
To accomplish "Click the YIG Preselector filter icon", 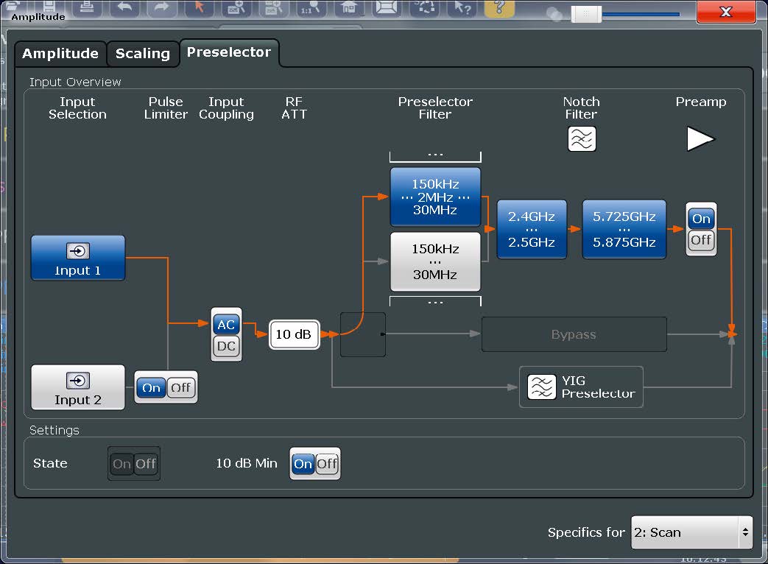I will (542, 387).
